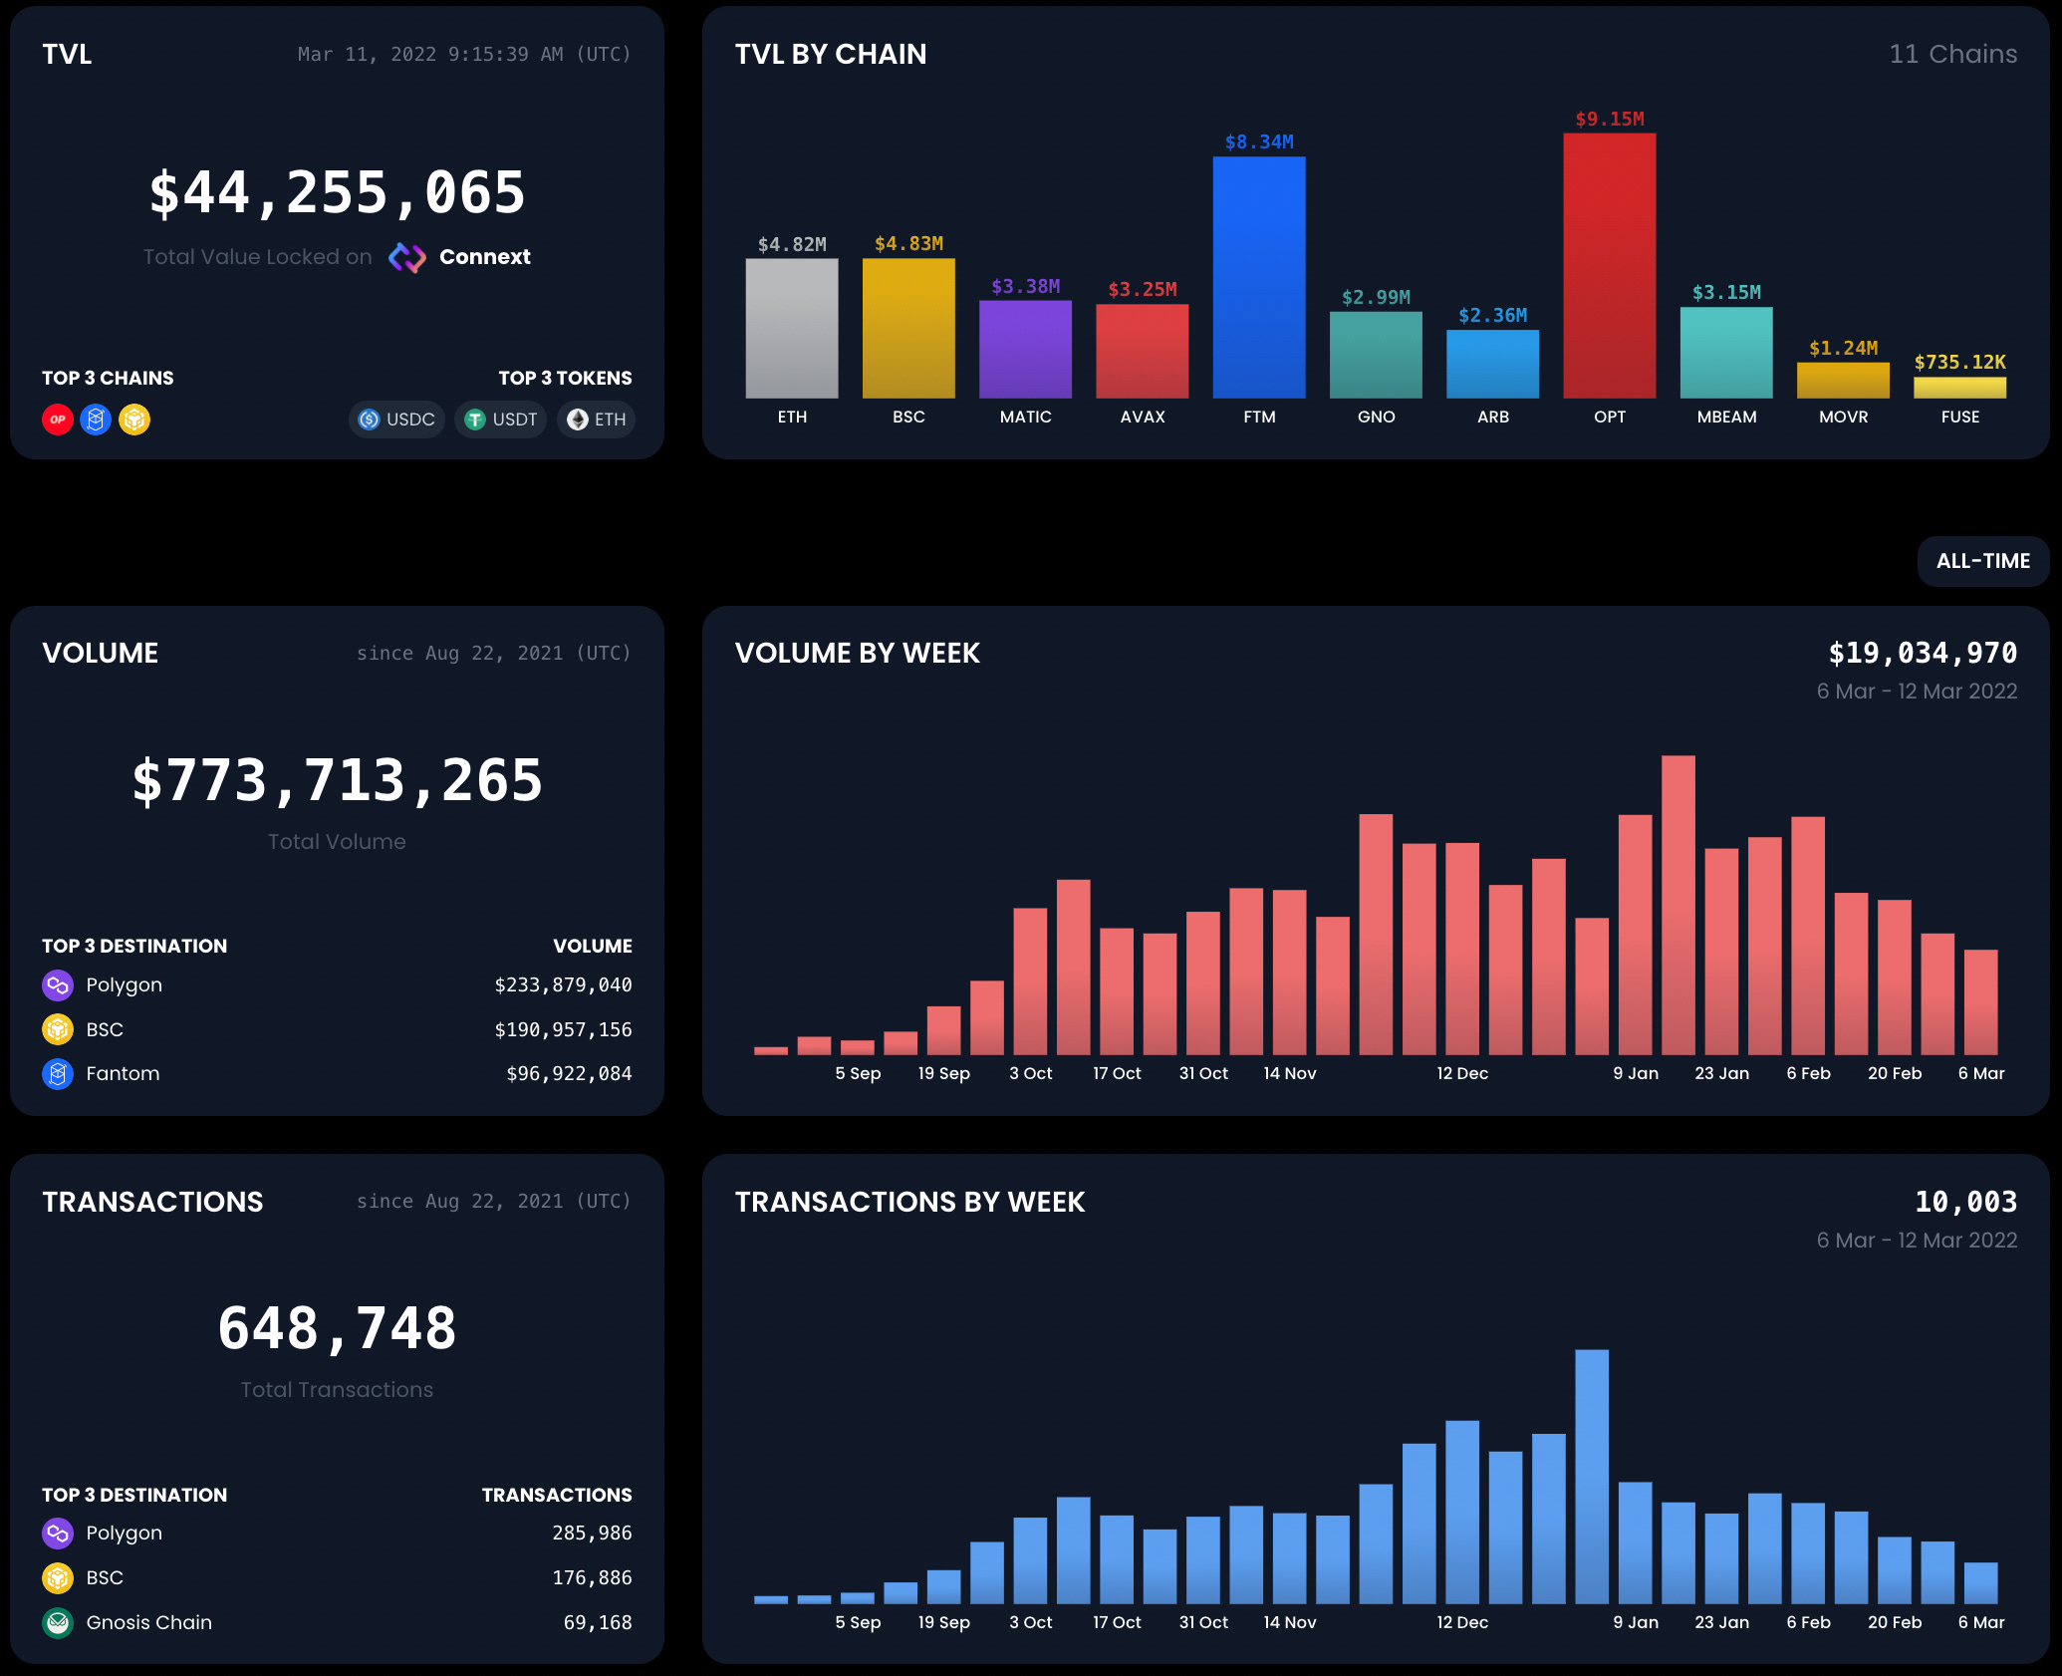Screen dimensions: 2062x1676
Task: Click the Fantom icon under Top 3 Chains
Action: (x=96, y=419)
